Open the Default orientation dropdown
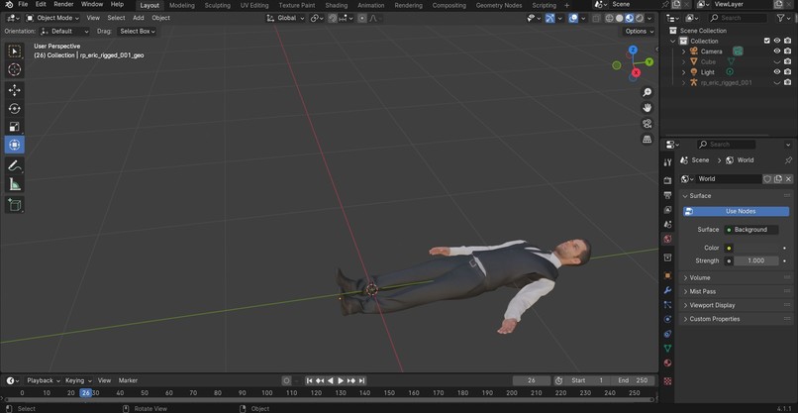This screenshot has width=798, height=413. [64, 31]
